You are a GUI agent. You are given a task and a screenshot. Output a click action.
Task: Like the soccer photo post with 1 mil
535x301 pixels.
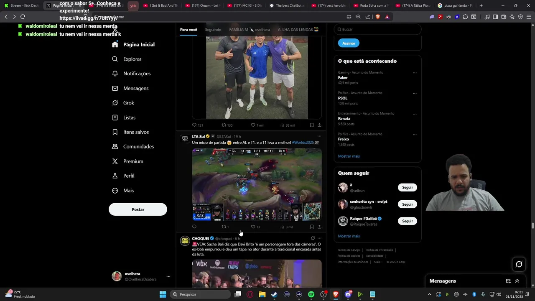(x=257, y=125)
